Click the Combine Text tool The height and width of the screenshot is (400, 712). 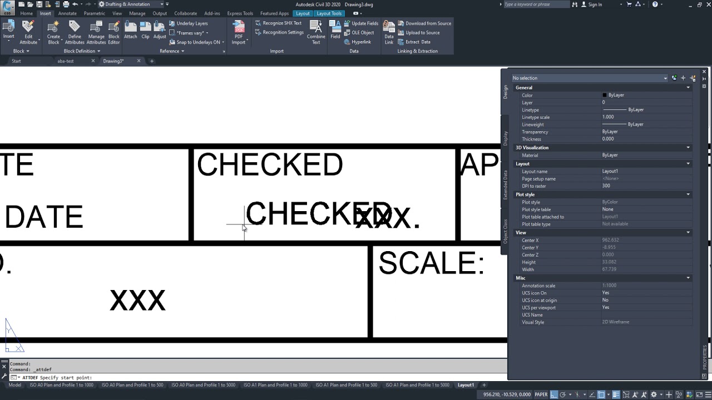[x=316, y=32]
